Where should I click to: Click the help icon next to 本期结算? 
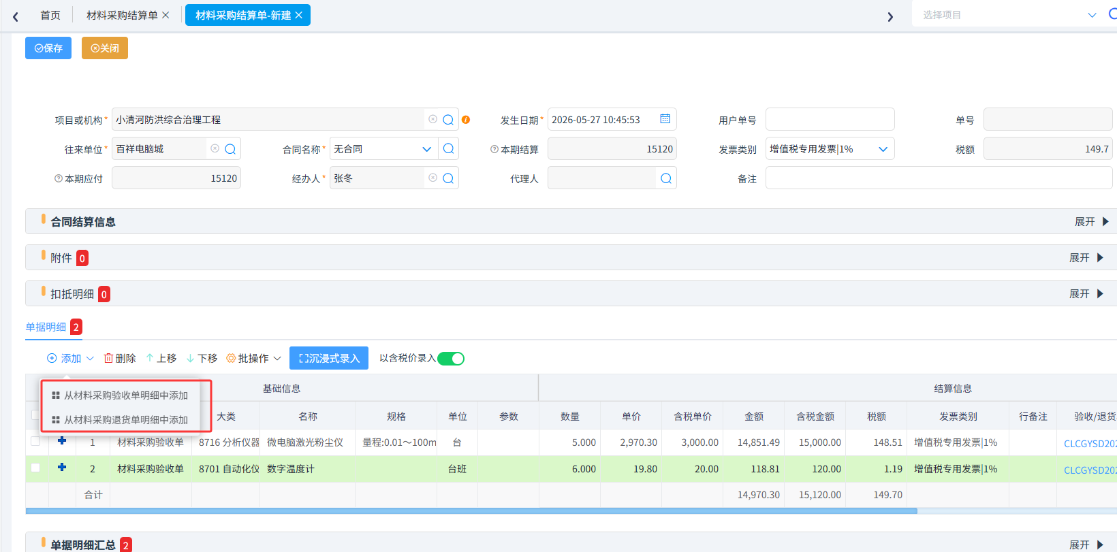coord(494,149)
